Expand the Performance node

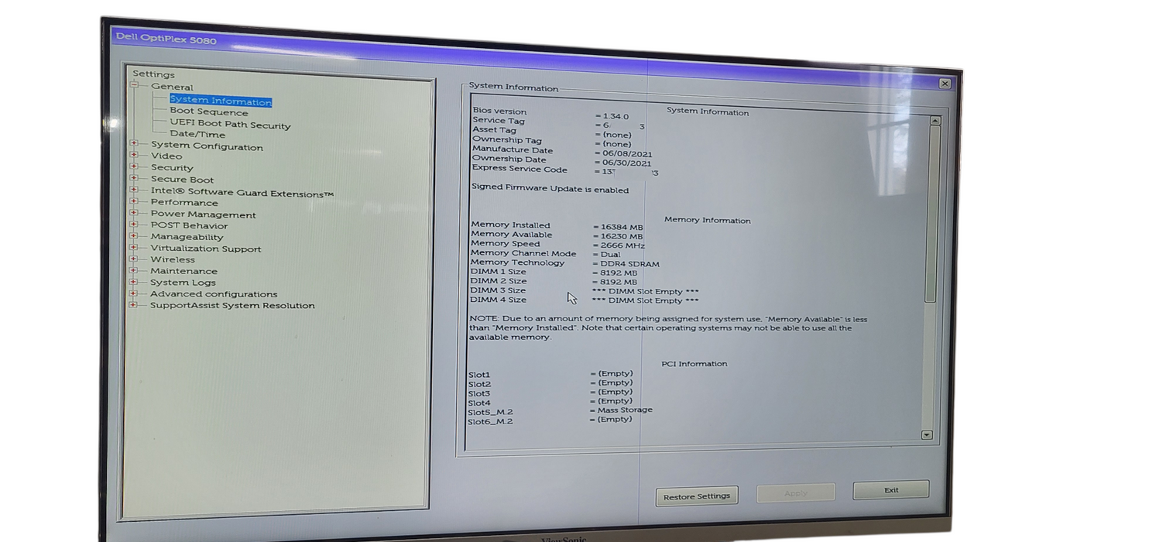(x=134, y=201)
